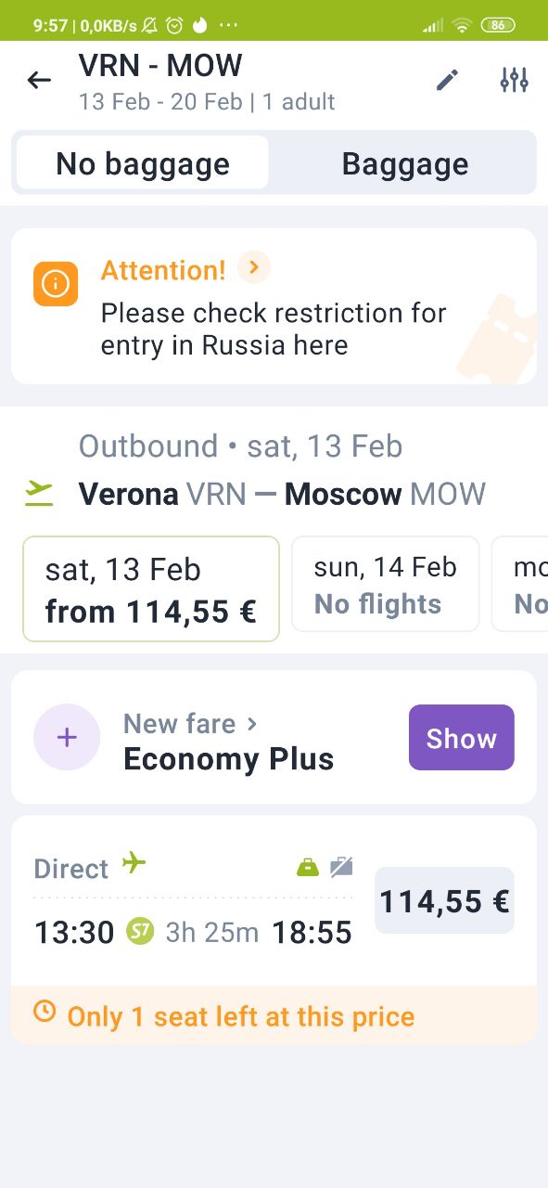The height and width of the screenshot is (1188, 548).
Task: Select the No baggage option
Action: (x=143, y=163)
